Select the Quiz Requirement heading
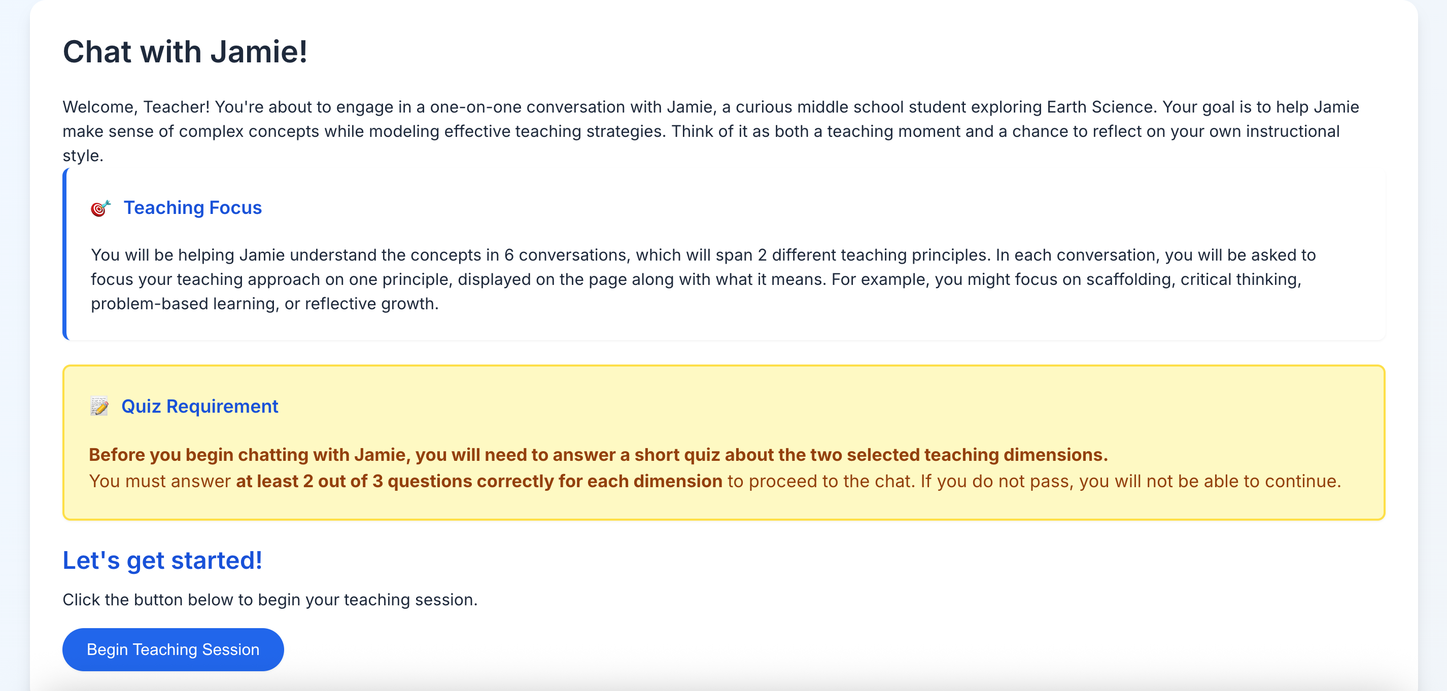Image resolution: width=1447 pixels, height=691 pixels. tap(199, 406)
